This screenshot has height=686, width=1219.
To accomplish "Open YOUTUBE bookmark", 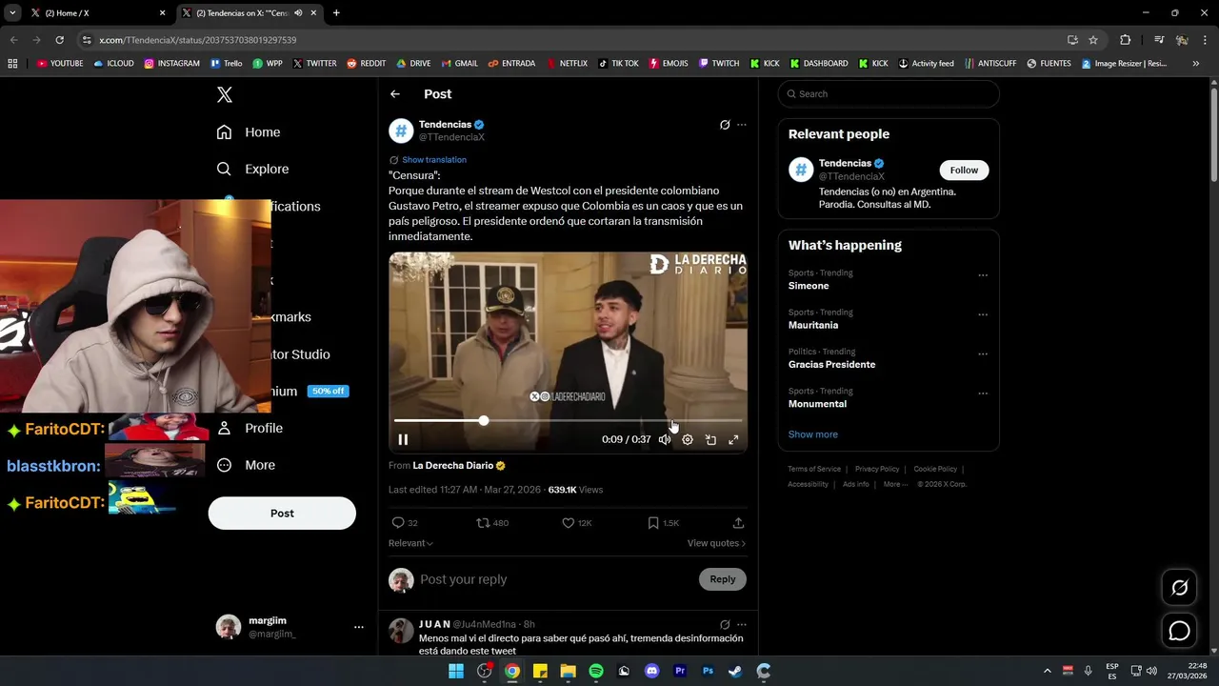I will pos(60,64).
